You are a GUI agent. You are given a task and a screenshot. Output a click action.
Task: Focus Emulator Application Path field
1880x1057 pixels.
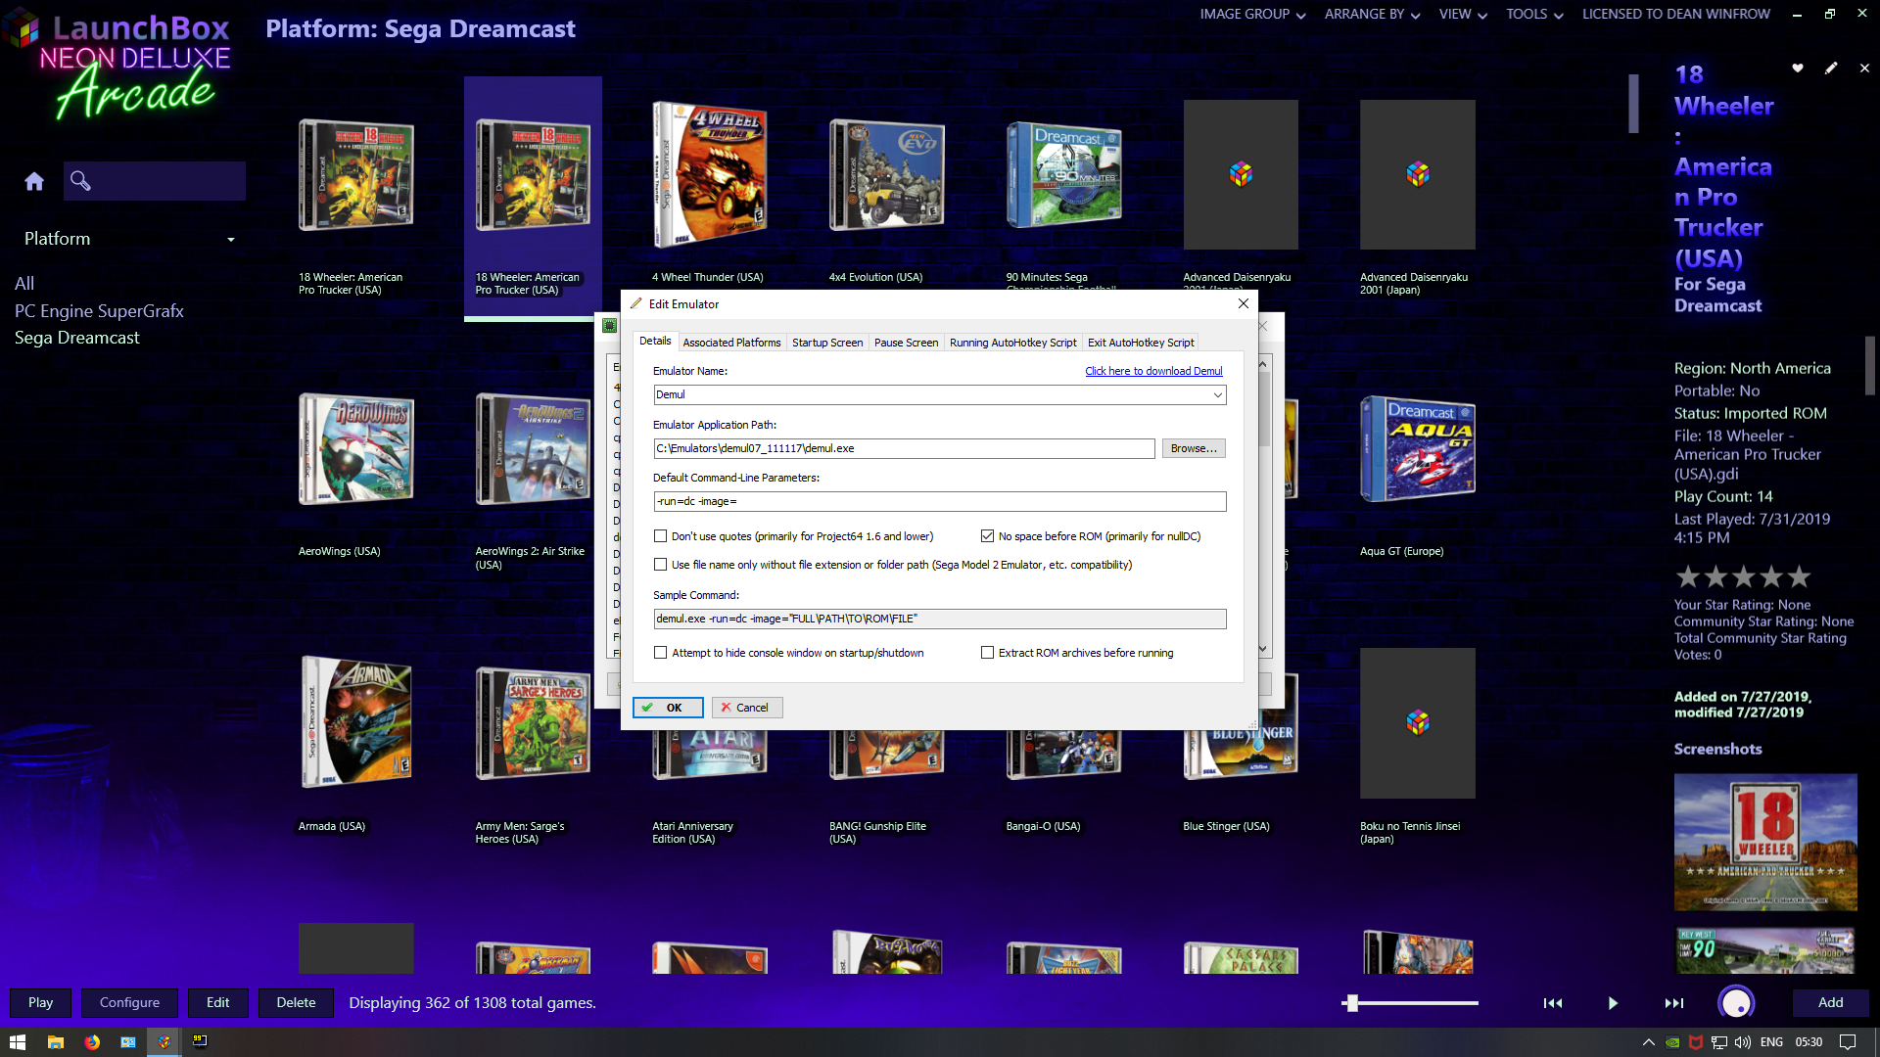point(904,448)
